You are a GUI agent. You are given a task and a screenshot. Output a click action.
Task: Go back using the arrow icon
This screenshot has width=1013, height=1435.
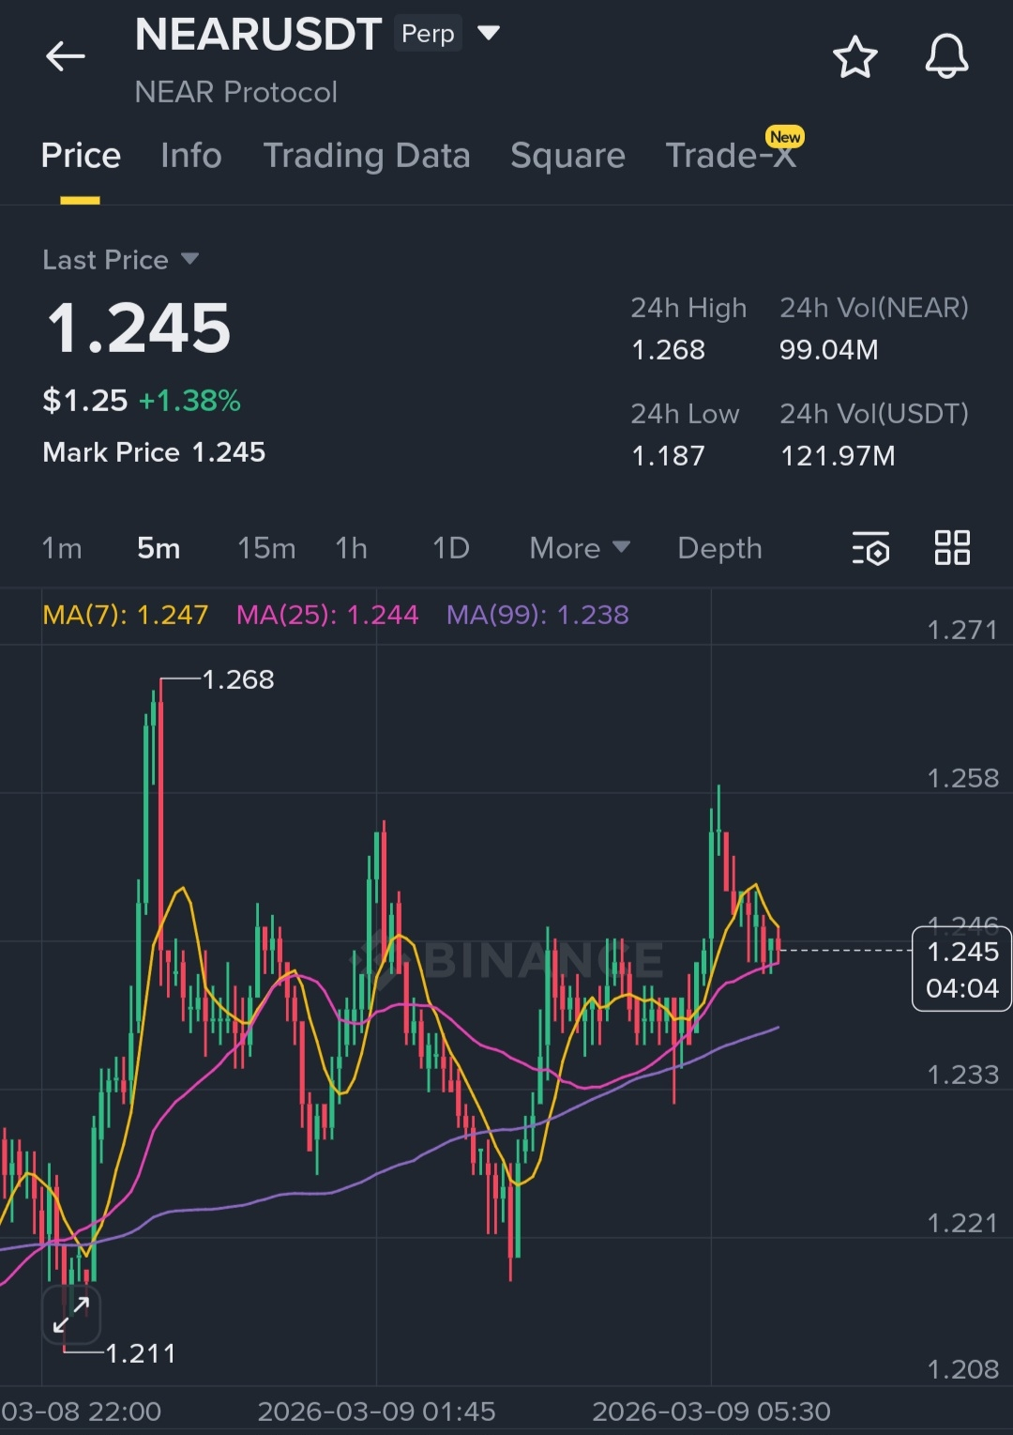point(66,56)
